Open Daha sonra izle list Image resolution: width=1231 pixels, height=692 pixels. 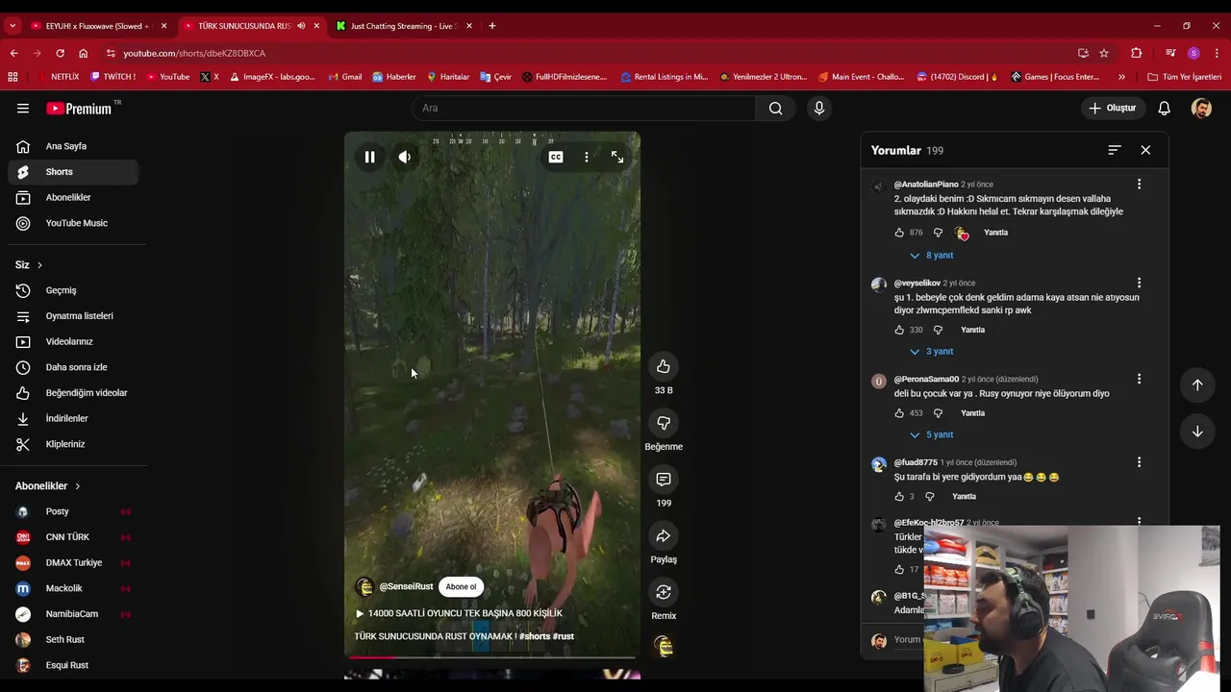click(x=73, y=367)
